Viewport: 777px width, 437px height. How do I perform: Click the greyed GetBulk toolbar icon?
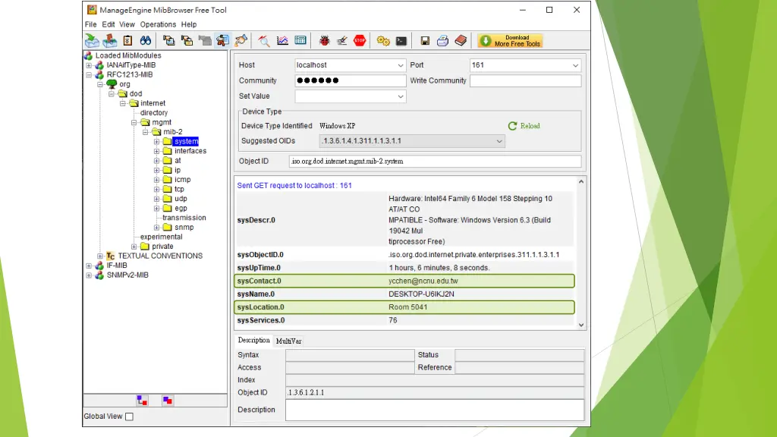point(205,41)
